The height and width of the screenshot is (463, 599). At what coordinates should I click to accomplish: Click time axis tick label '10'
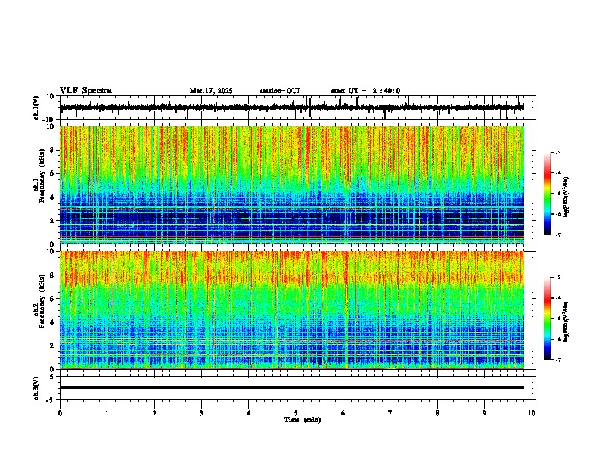coord(532,413)
